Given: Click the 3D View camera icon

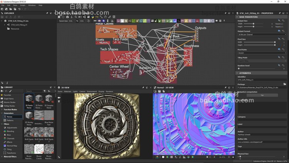Looking at the screenshot, I should pos(59,98).
